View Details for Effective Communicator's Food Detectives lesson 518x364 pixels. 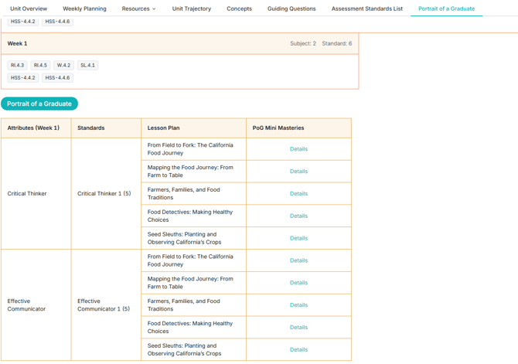click(298, 328)
